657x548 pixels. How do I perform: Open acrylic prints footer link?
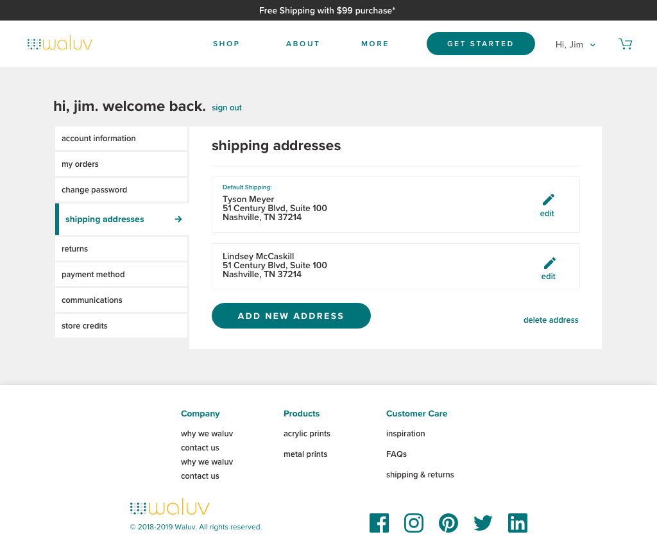pyautogui.click(x=307, y=434)
